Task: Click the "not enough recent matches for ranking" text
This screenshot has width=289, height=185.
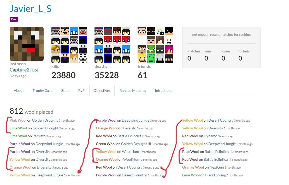Action: (221, 34)
